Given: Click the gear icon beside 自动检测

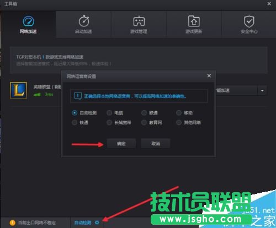Looking at the screenshot, I should 97,222.
